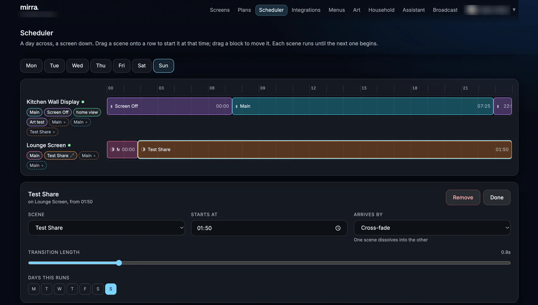Expand the account menu arrow in header
The width and height of the screenshot is (538, 305).
tap(514, 10)
